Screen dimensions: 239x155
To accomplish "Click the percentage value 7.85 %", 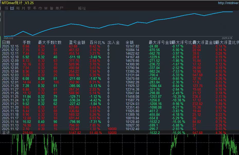I will tap(95, 125).
